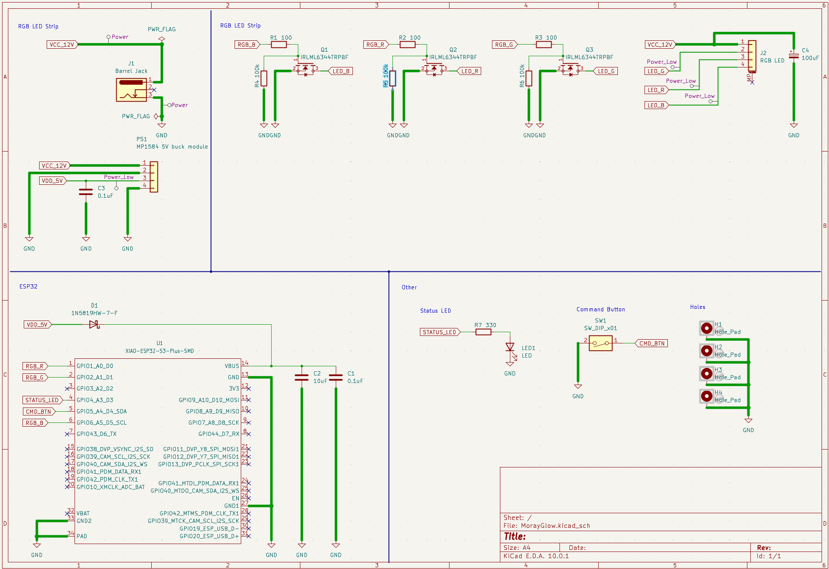Click the File: MorayGlow.kicad_sch title block entry

(x=547, y=526)
